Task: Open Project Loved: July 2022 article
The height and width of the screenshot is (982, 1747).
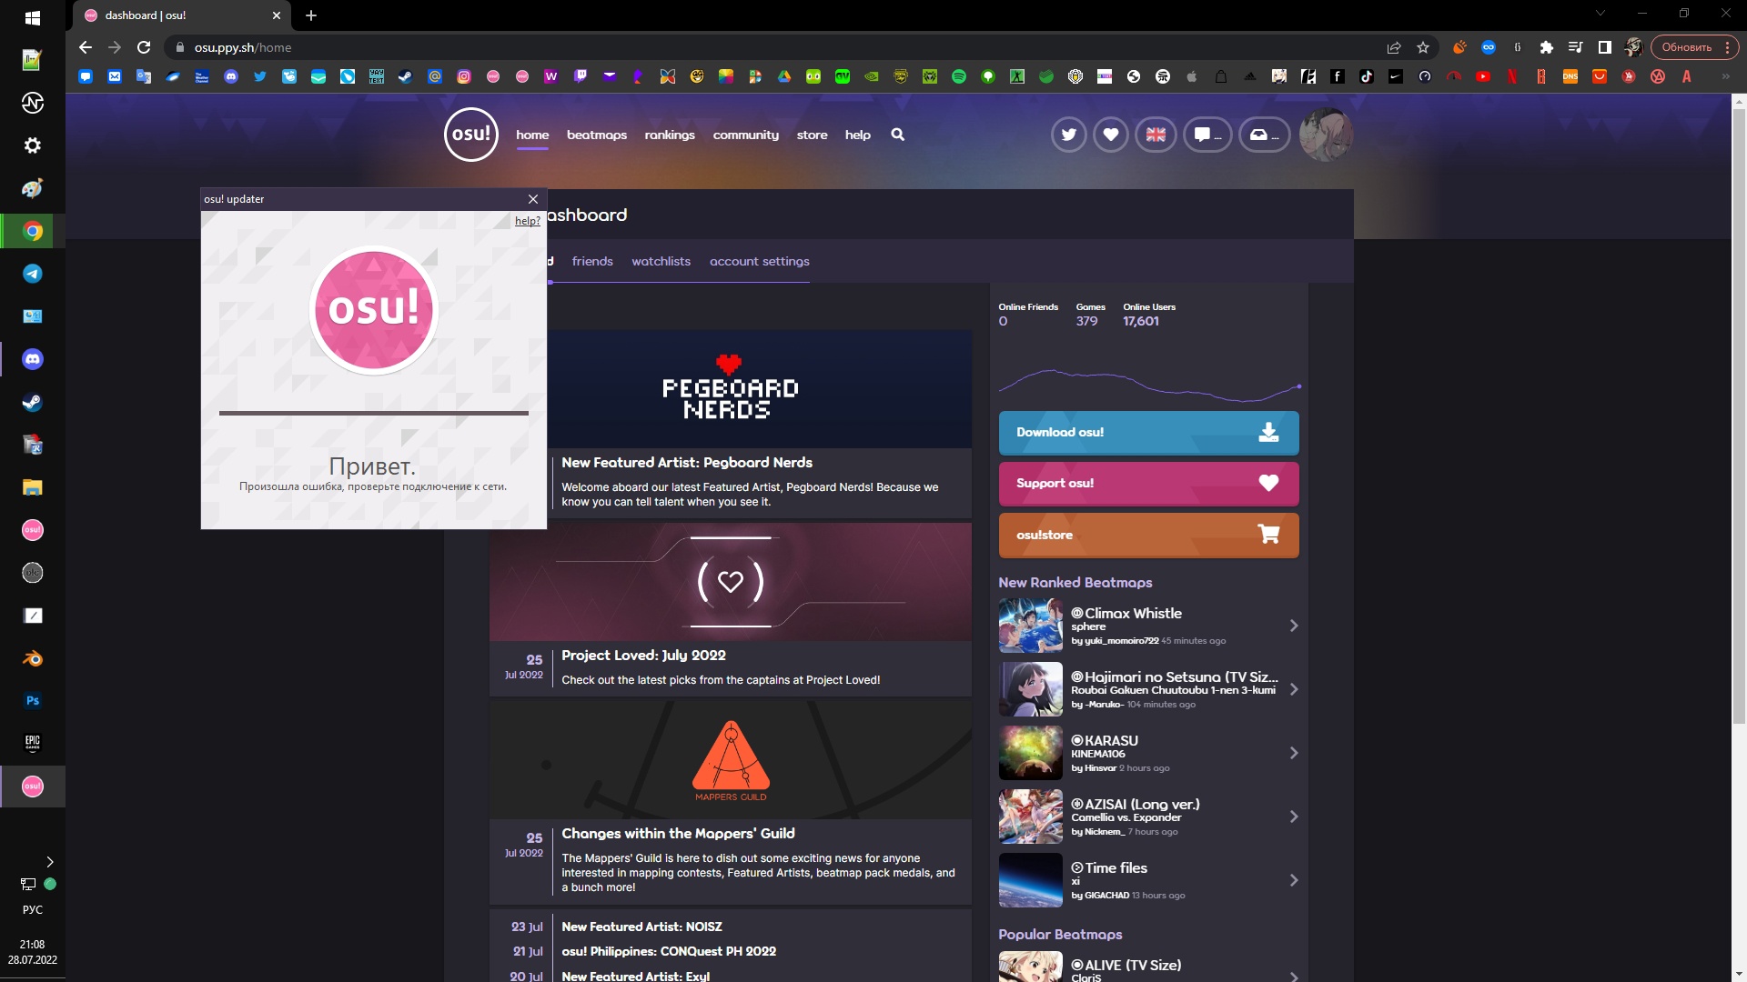Action: coord(643,656)
